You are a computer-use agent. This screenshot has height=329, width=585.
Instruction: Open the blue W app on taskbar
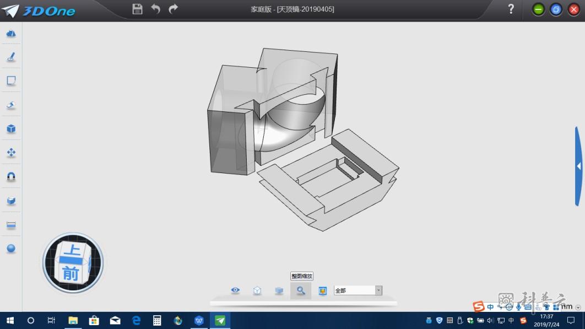tap(199, 320)
